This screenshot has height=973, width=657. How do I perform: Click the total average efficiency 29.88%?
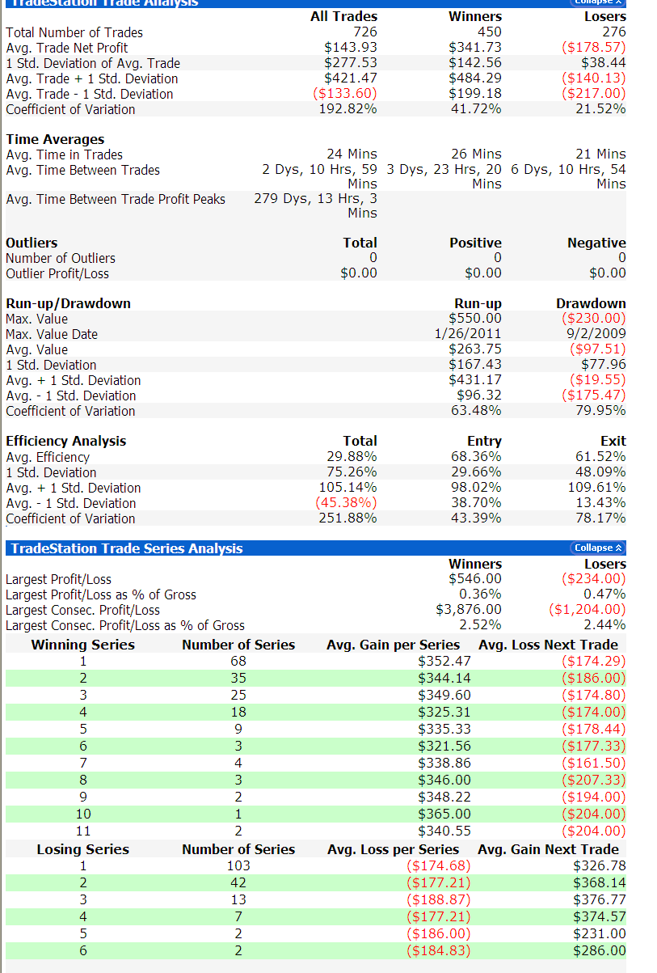tap(352, 457)
